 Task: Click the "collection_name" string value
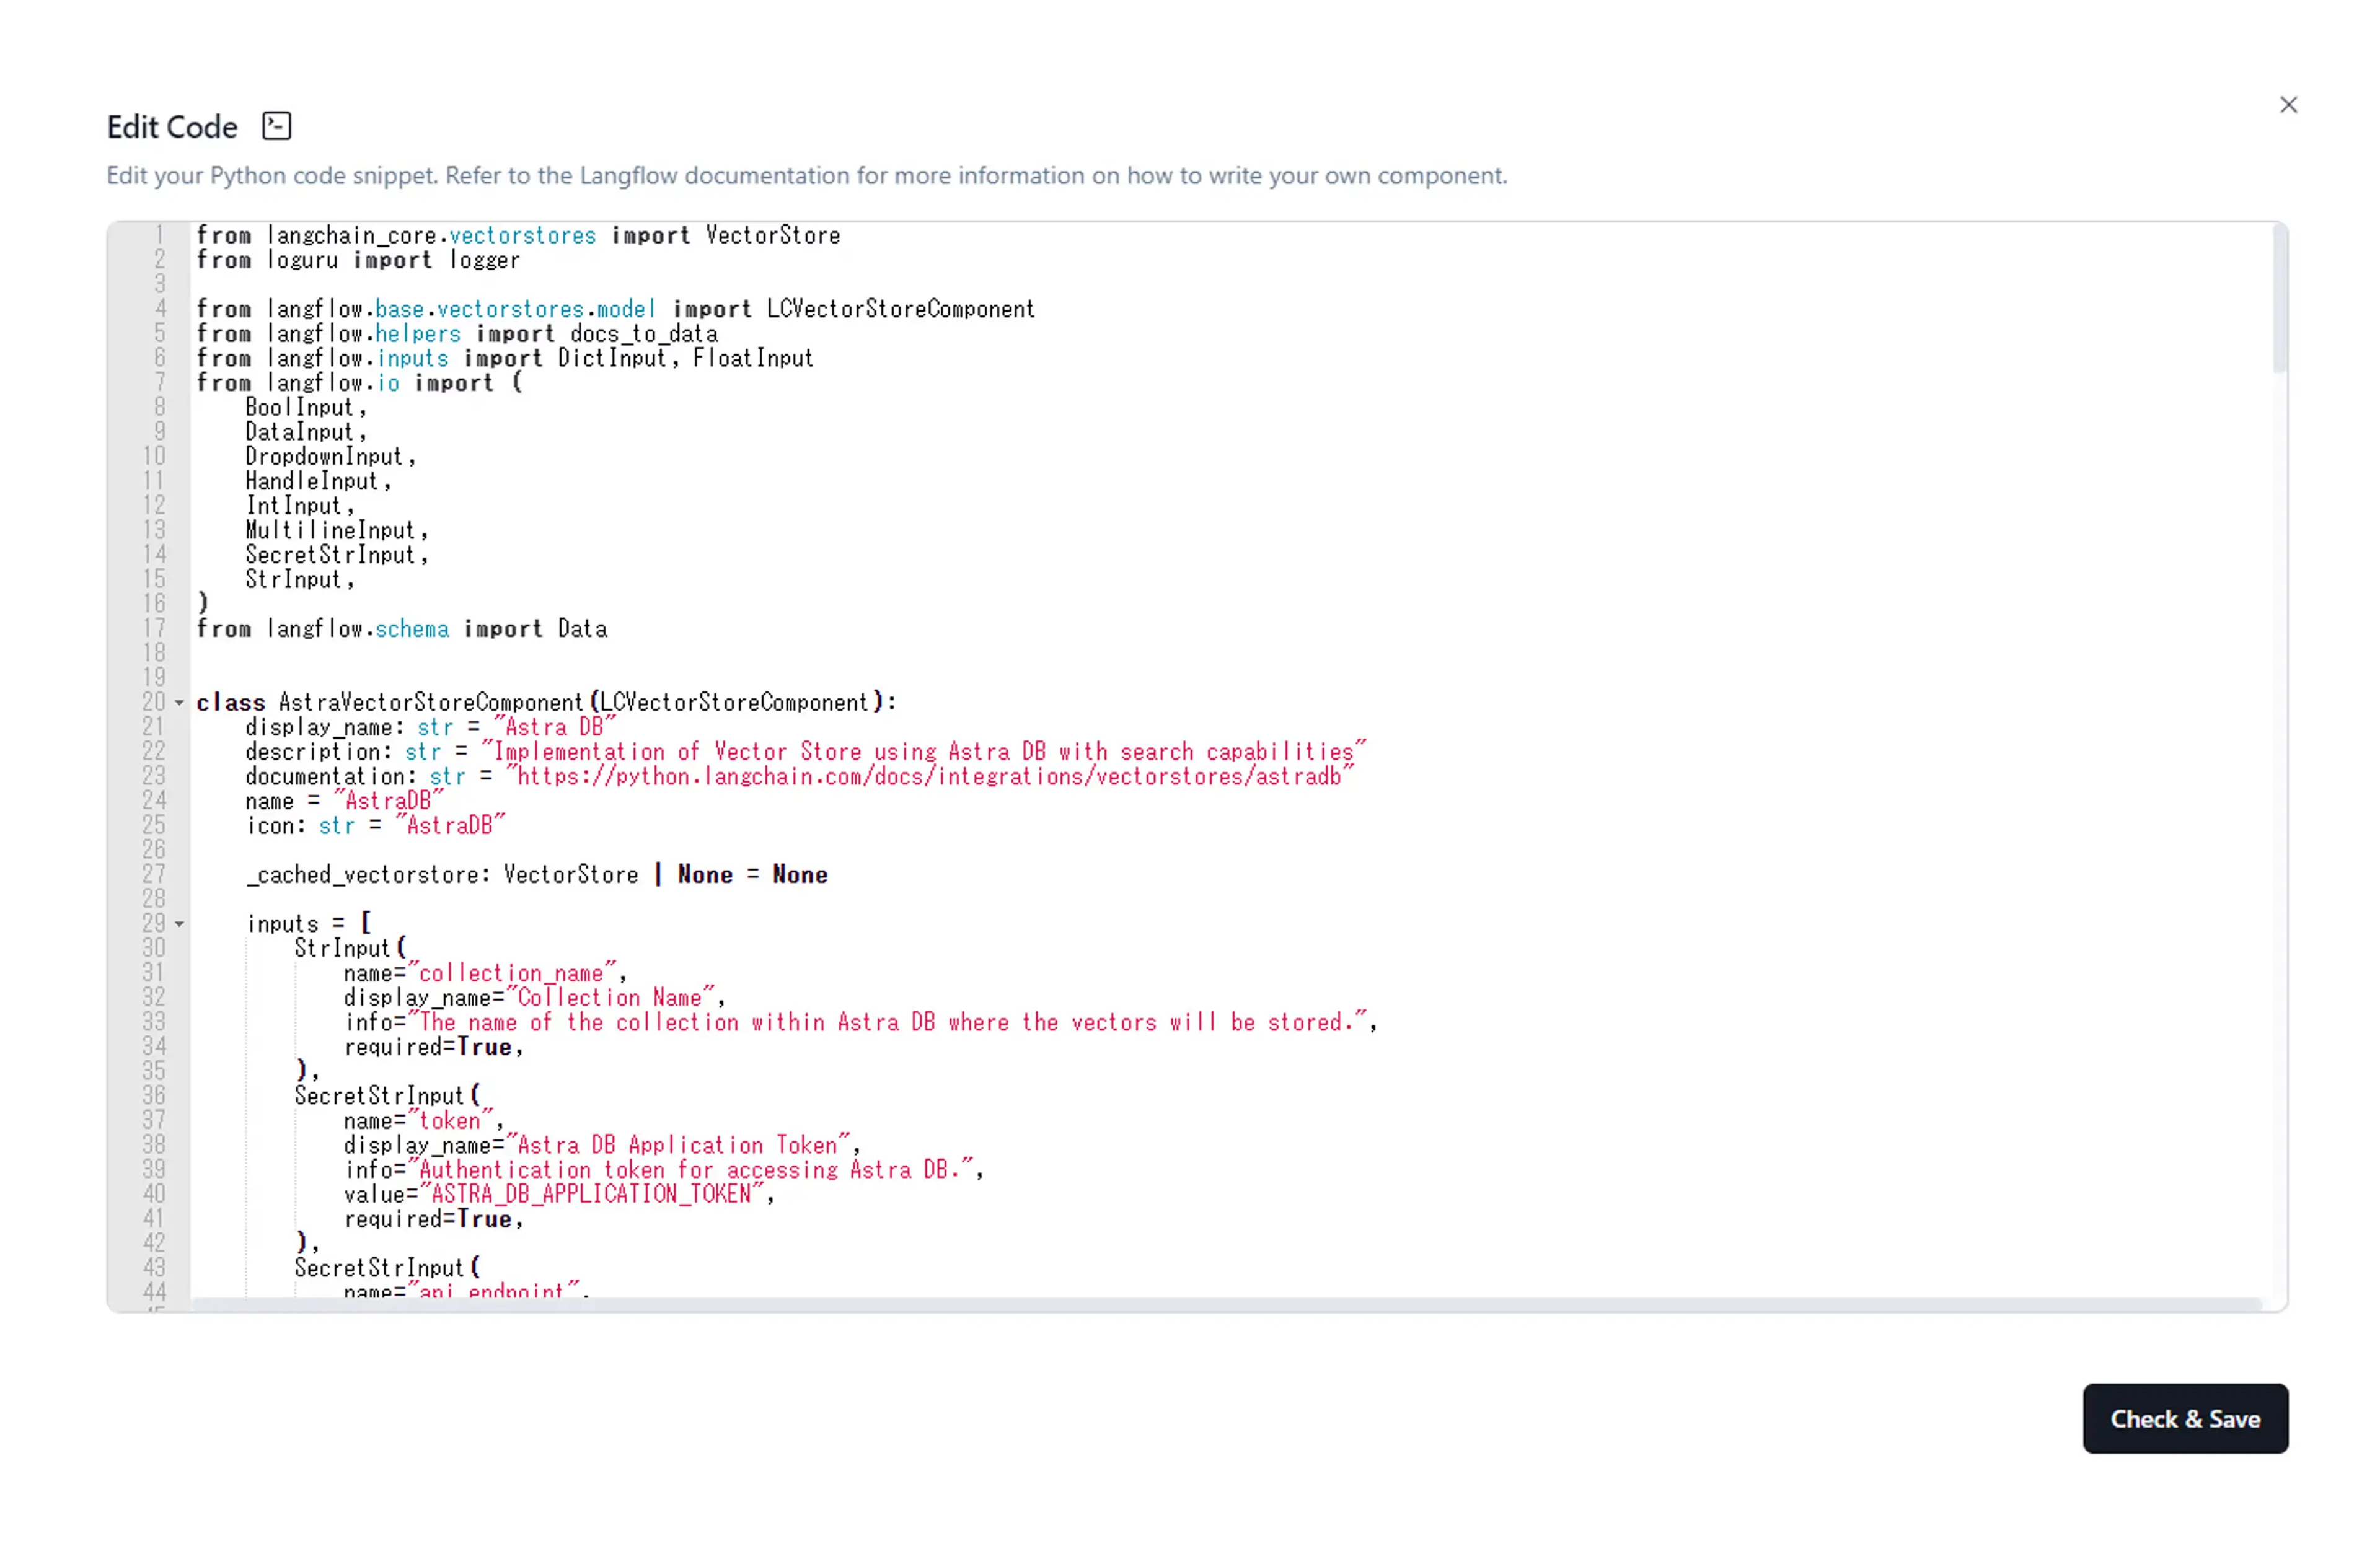[513, 973]
